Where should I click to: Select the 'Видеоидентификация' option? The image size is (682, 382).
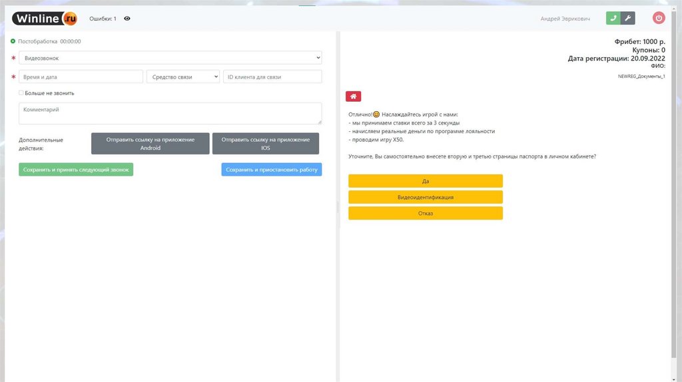(425, 197)
